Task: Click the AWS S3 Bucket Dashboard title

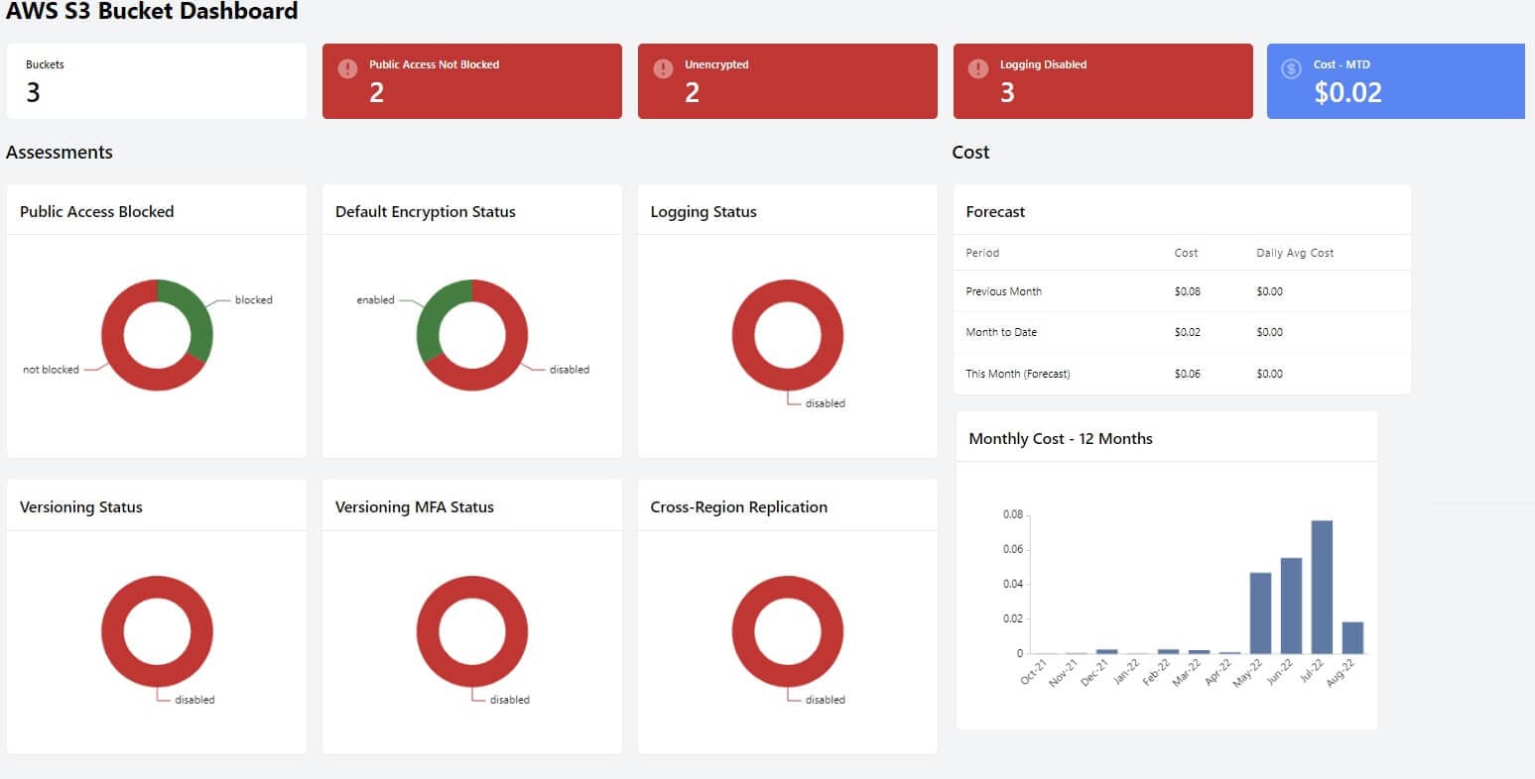Action: pyautogui.click(x=152, y=12)
